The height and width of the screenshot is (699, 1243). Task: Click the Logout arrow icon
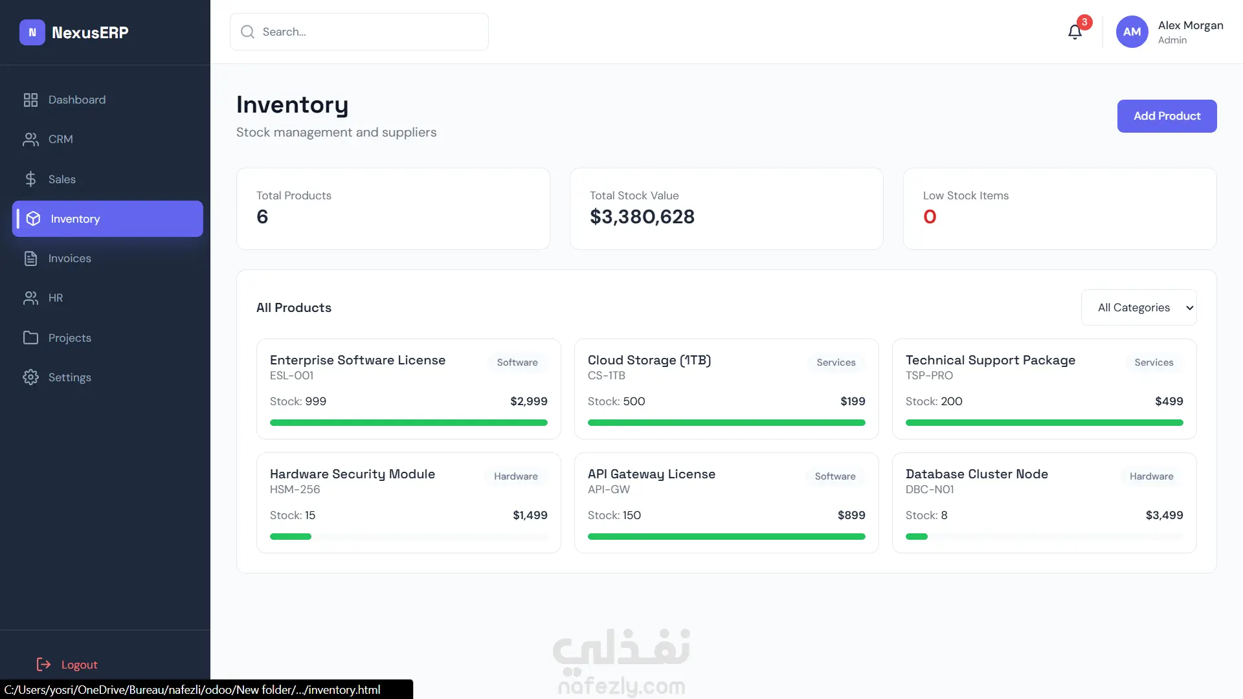tap(43, 664)
